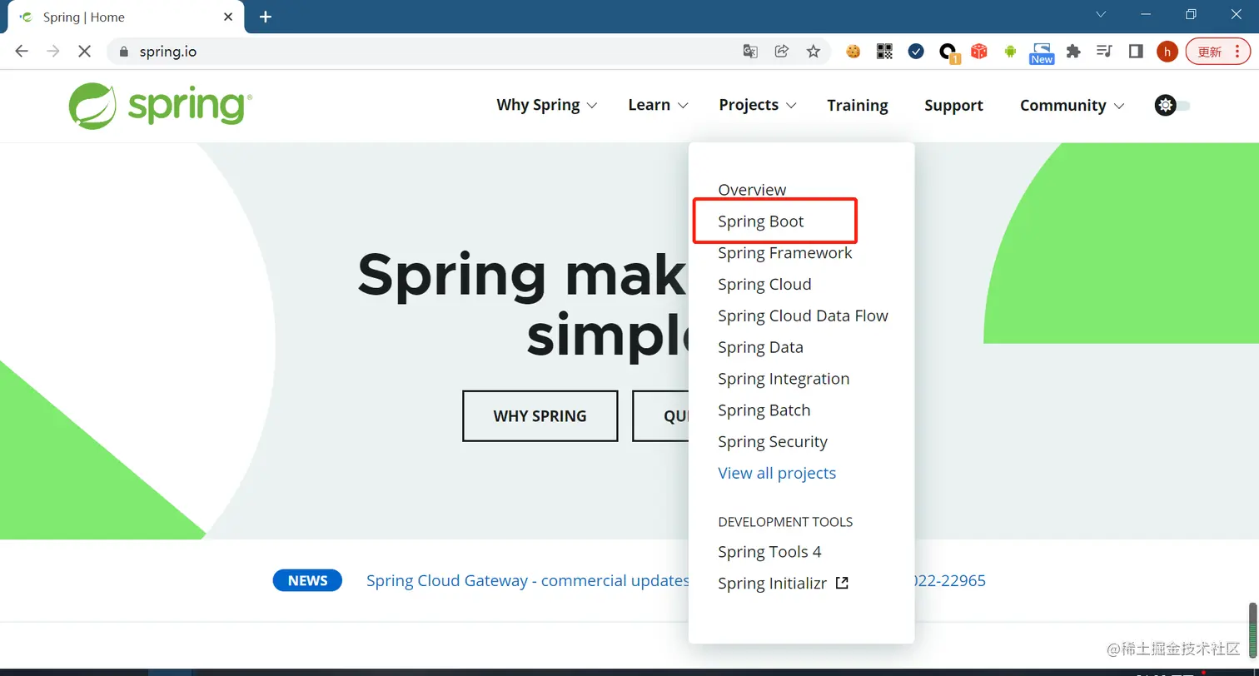Open the Spring Cloud Gateway news link
The height and width of the screenshot is (676, 1259).
[528, 581]
